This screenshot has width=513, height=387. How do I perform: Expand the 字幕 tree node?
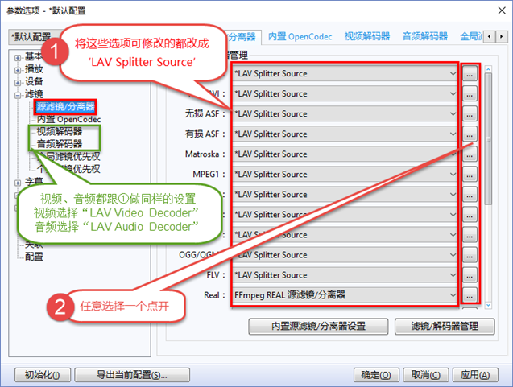point(18,183)
